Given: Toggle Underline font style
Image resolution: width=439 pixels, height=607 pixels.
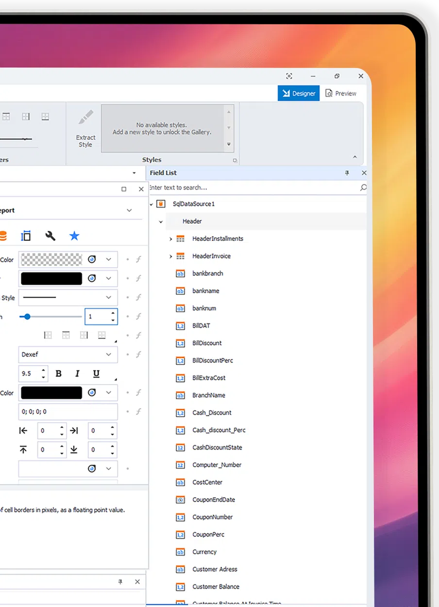Looking at the screenshot, I should (96, 373).
